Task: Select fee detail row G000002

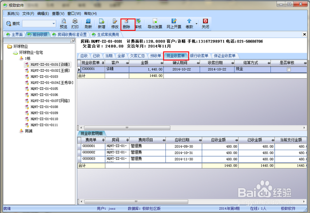Action: click(192, 153)
